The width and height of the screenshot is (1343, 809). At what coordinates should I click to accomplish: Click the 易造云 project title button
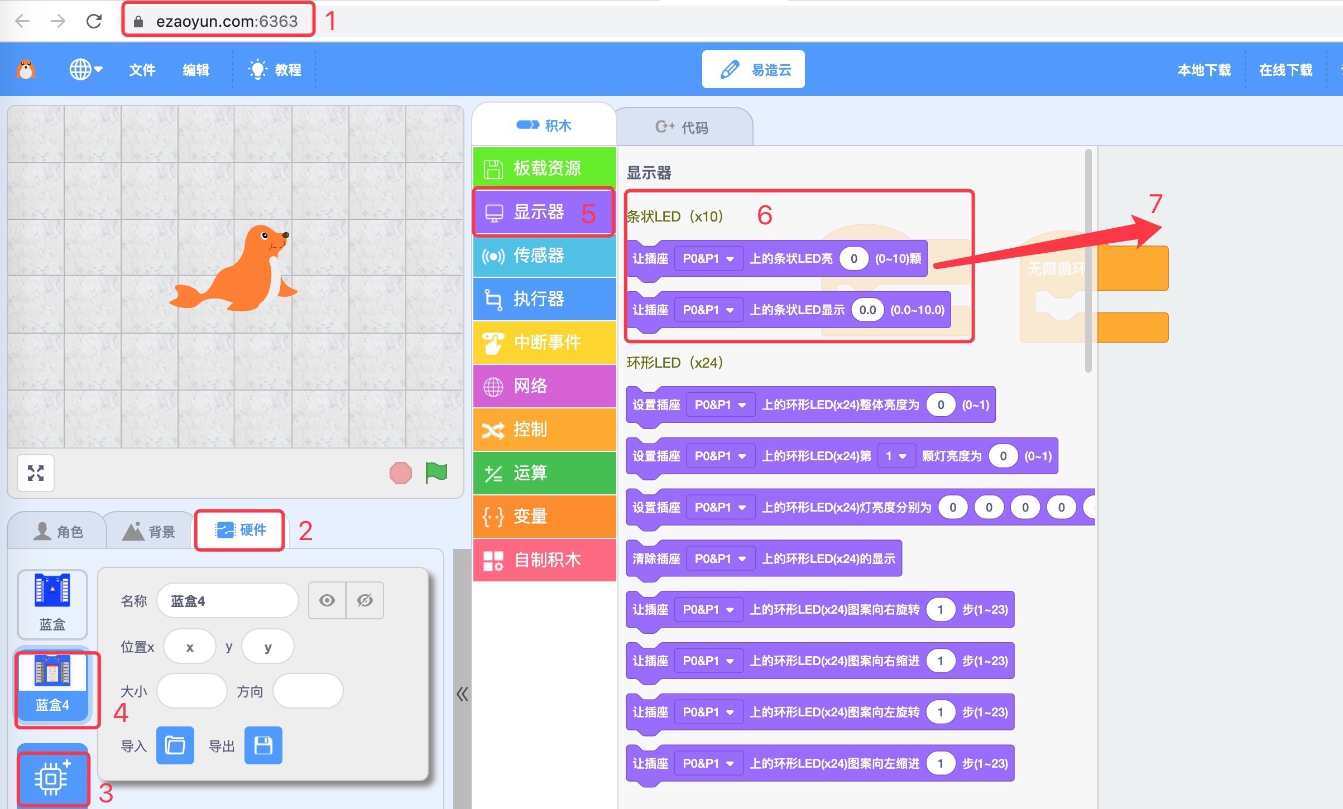coord(753,70)
